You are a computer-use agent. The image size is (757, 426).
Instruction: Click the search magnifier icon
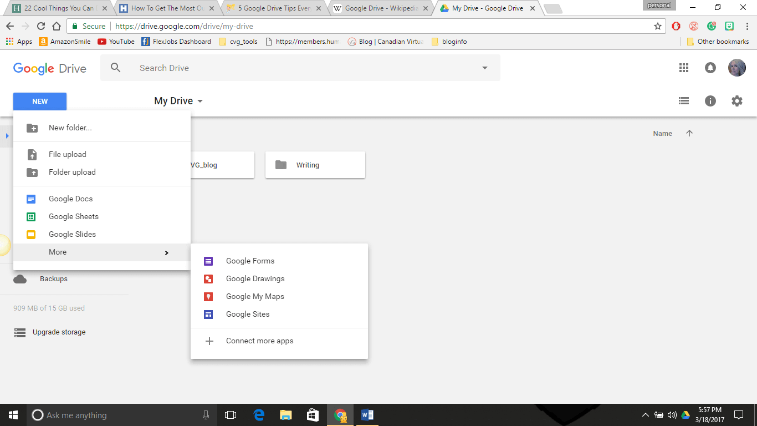click(x=116, y=68)
